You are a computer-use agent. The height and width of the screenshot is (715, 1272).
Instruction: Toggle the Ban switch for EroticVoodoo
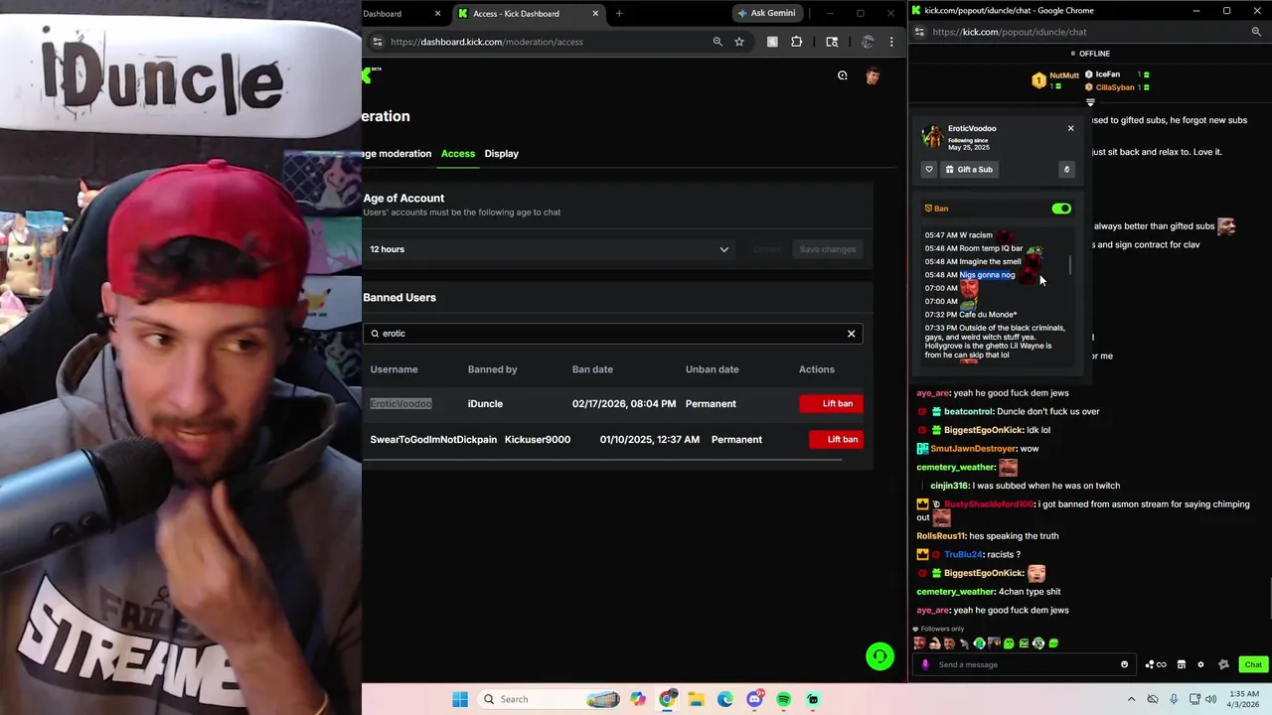(x=1061, y=209)
